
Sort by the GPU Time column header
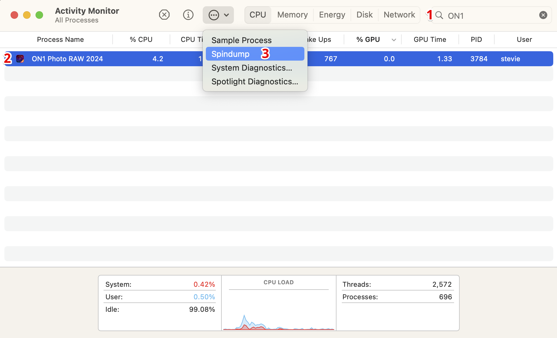coord(430,39)
